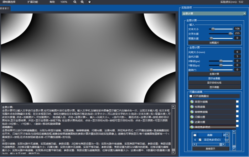This screenshot has width=249, height=157.
Task: Click the 加载图片 button
Action: [214, 42]
